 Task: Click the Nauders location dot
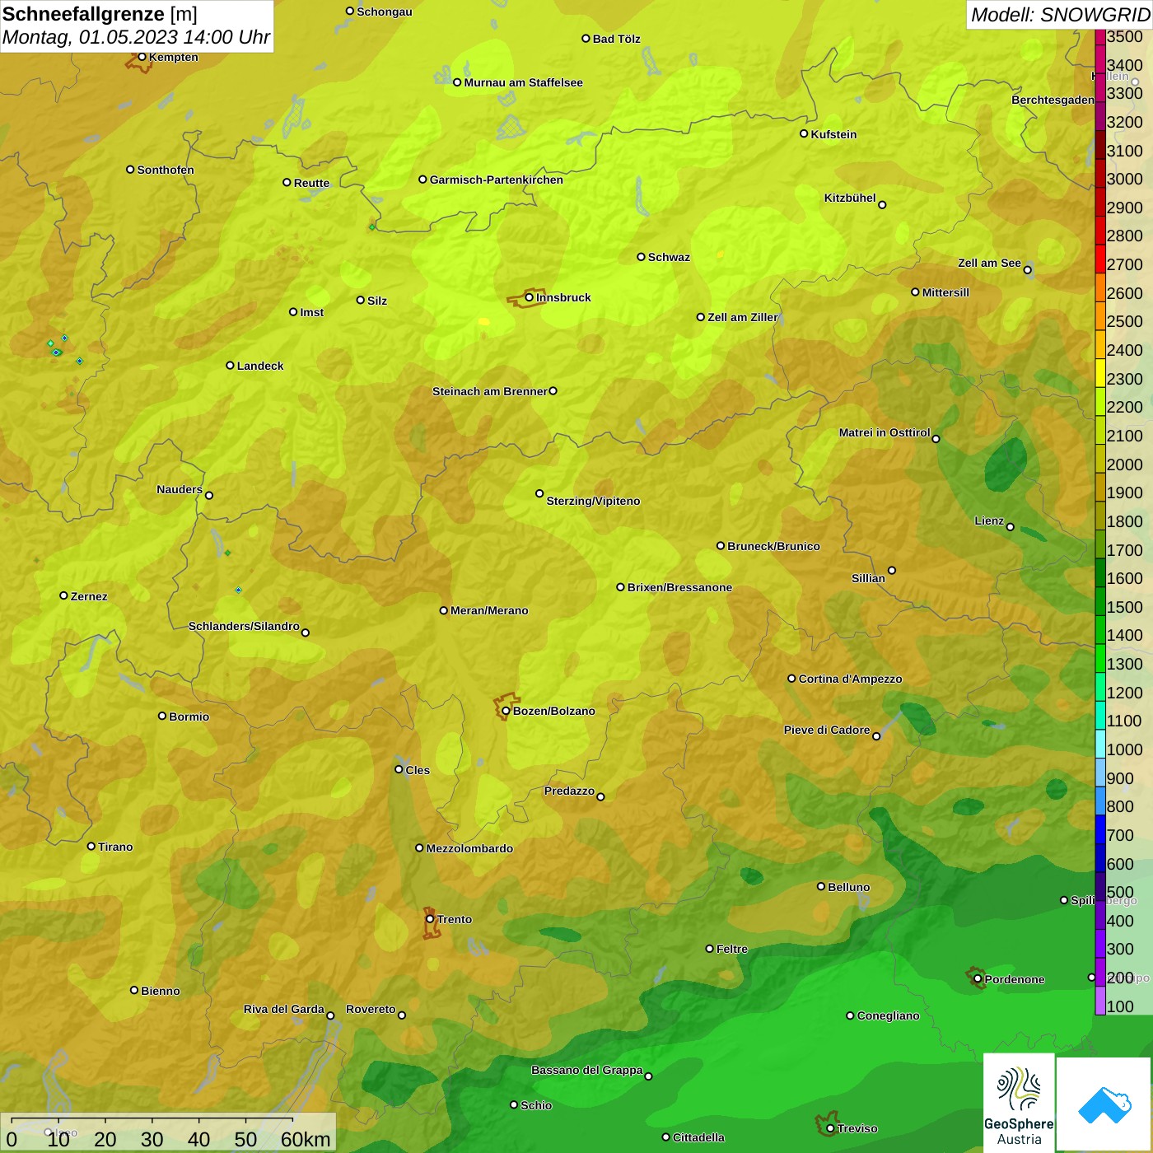209,495
